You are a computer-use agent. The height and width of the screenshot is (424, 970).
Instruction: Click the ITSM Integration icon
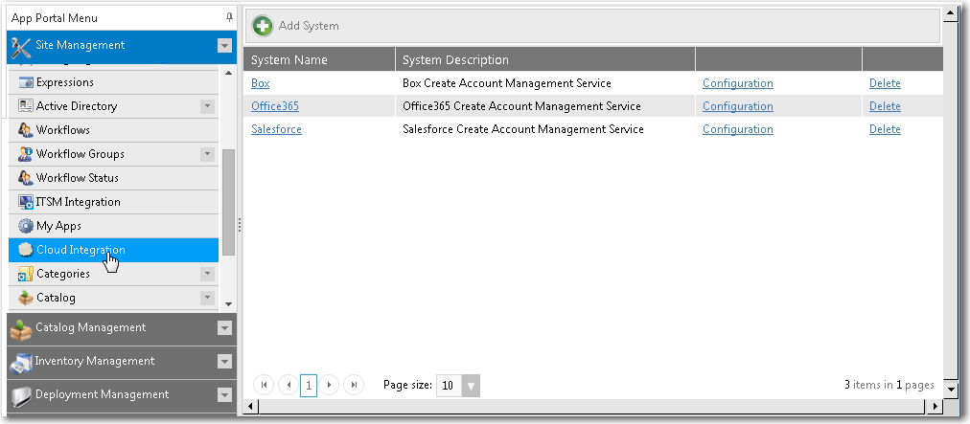(26, 202)
